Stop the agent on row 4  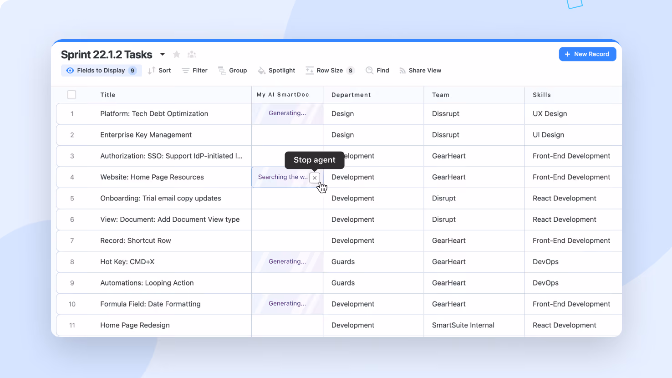(x=315, y=178)
